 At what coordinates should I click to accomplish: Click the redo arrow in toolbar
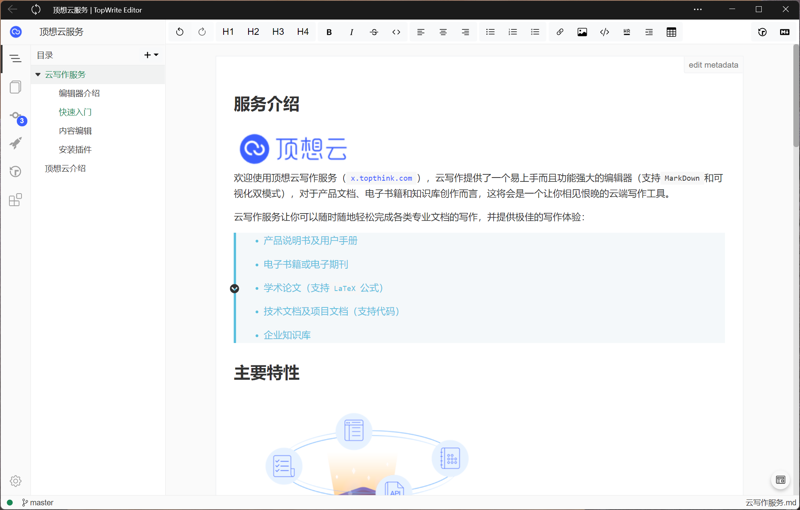[202, 32]
